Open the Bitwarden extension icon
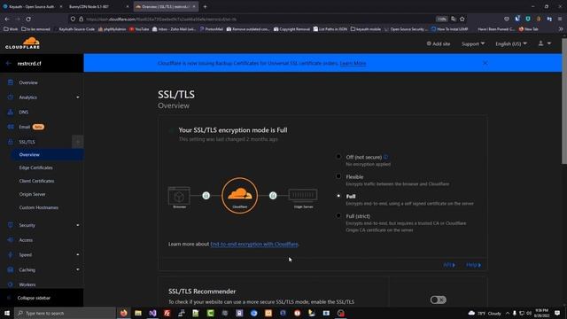The height and width of the screenshot is (319, 567). (528, 19)
